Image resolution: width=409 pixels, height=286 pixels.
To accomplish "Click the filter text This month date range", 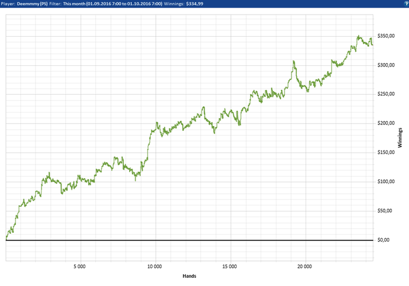I will click(113, 4).
